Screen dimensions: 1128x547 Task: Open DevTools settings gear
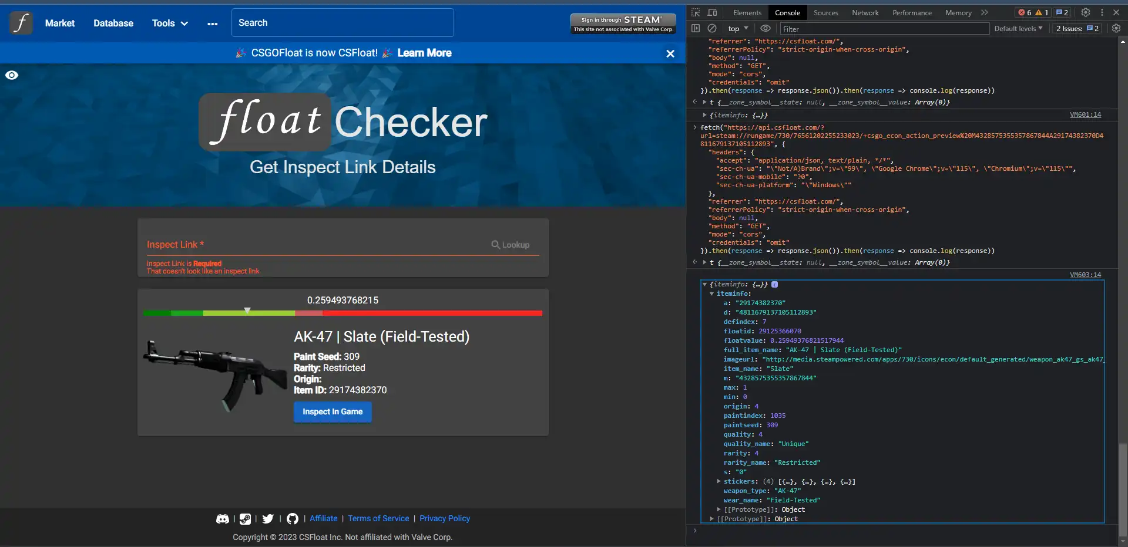(x=1086, y=12)
